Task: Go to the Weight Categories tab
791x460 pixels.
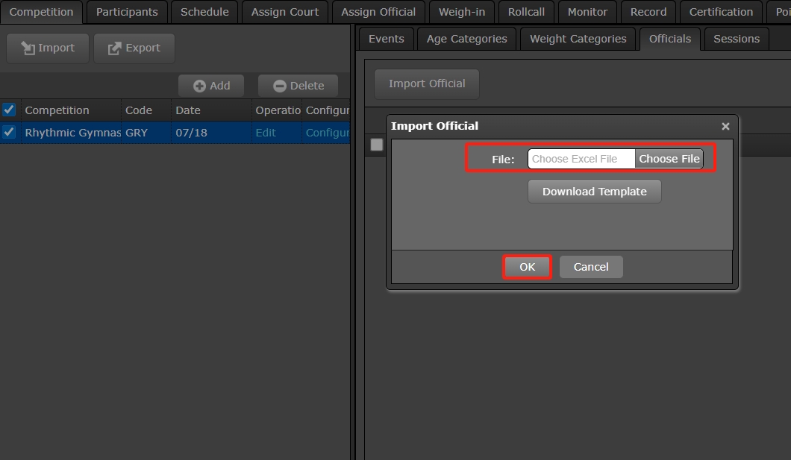Action: click(578, 39)
